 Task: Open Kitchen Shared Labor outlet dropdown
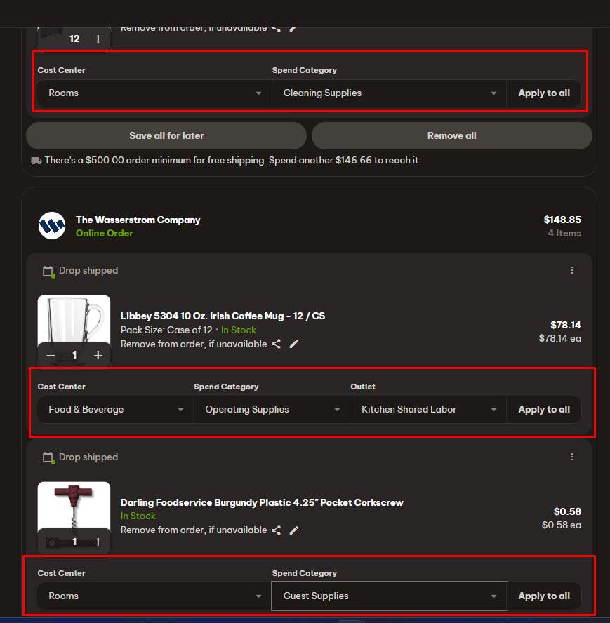[x=428, y=410]
